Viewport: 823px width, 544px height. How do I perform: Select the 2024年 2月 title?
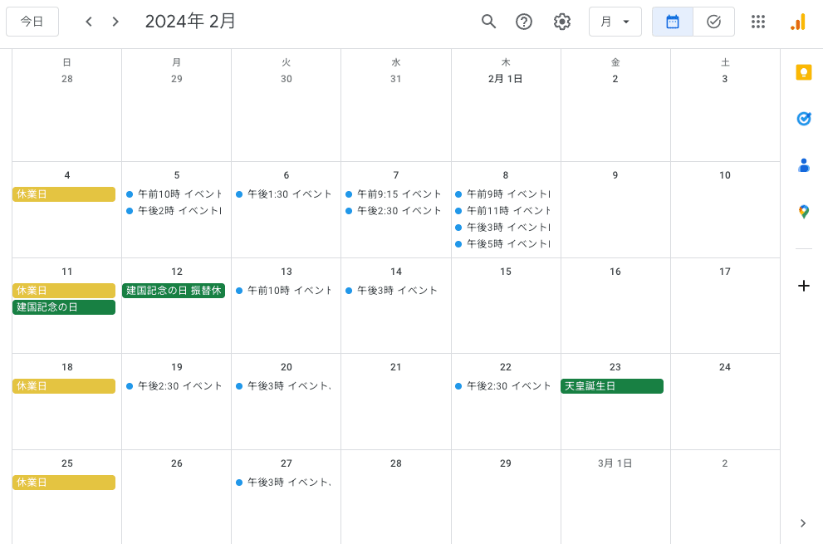click(190, 22)
